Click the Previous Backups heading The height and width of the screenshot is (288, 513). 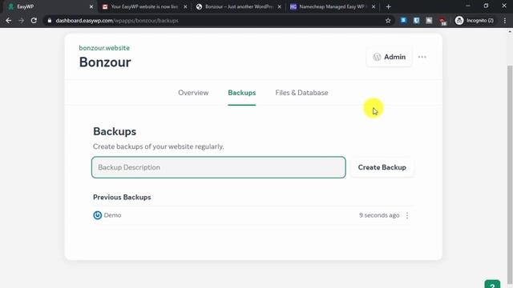point(122,198)
